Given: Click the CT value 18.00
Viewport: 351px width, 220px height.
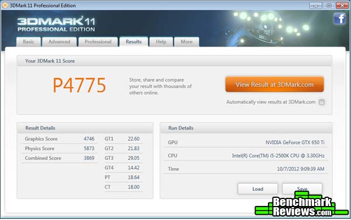Looking at the screenshot, I should point(133,187).
